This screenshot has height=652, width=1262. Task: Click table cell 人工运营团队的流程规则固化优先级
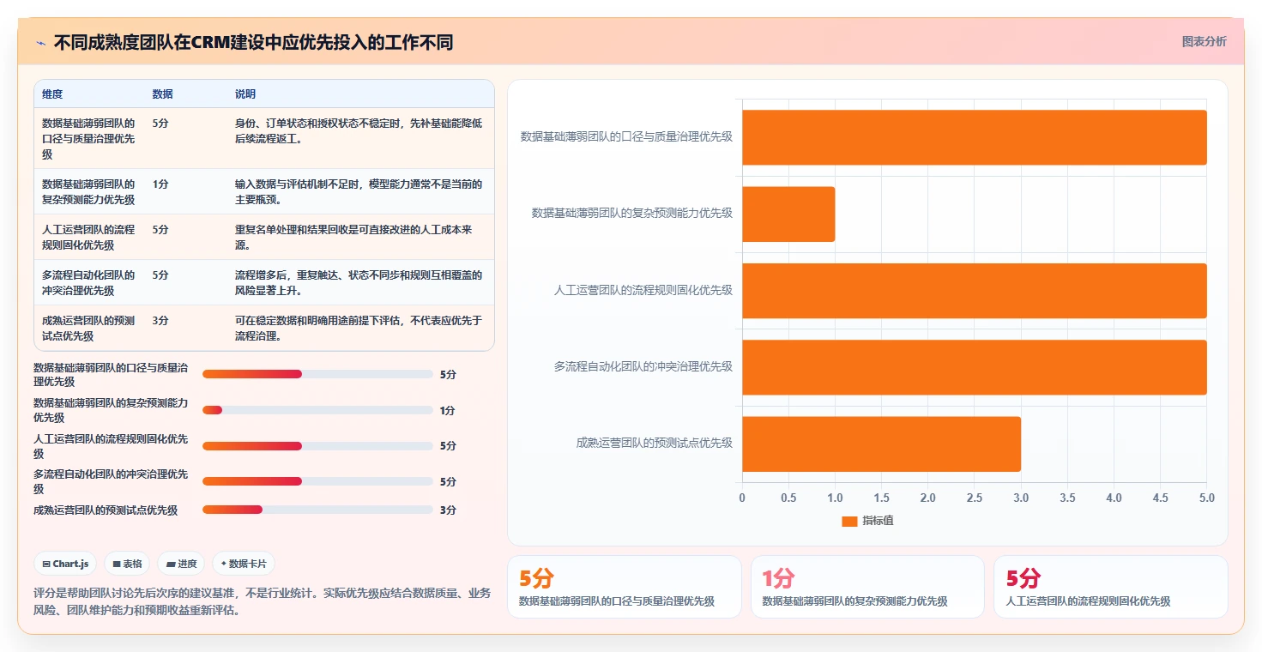point(88,238)
